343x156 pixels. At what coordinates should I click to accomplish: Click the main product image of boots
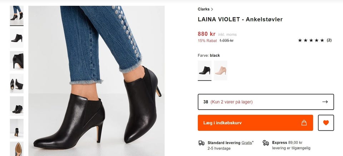click(96, 81)
